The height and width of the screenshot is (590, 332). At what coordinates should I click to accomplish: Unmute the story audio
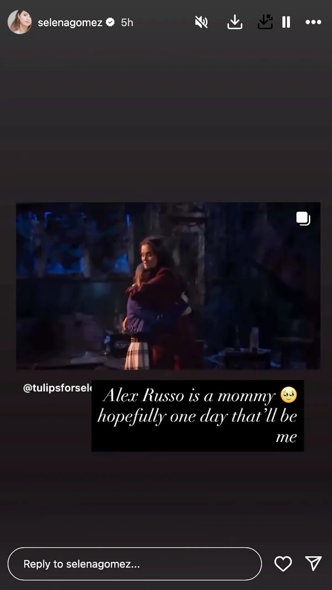pos(201,22)
